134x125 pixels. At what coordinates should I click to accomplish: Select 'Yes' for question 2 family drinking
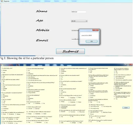2,76
